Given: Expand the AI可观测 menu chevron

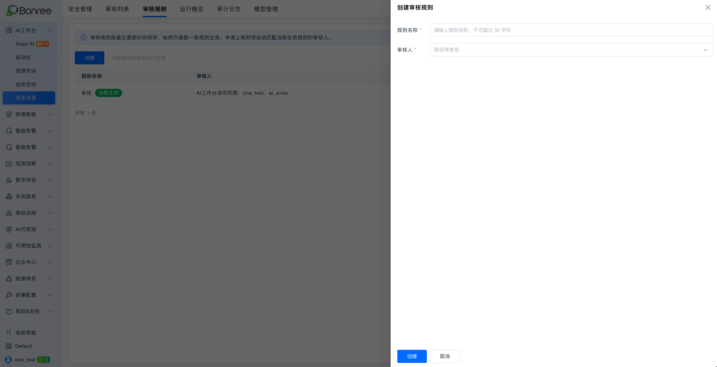Looking at the screenshot, I should (x=50, y=229).
